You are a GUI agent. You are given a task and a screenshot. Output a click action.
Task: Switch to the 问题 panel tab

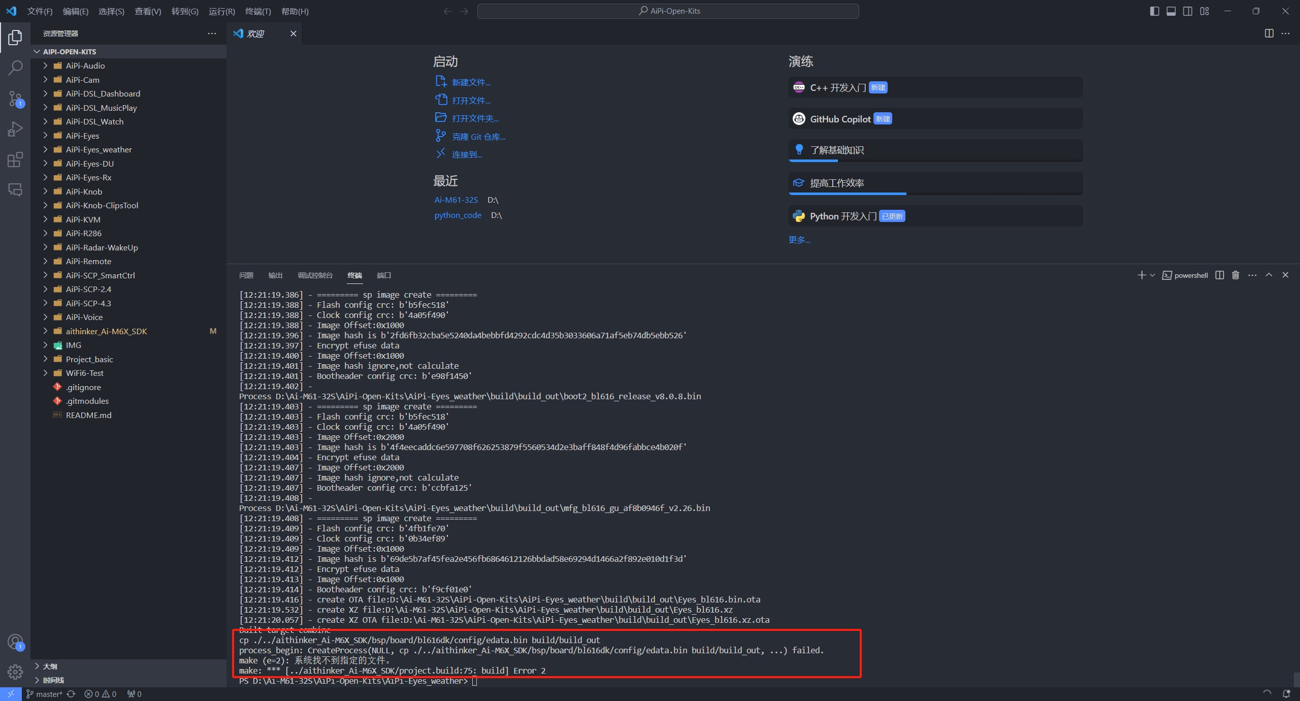246,275
